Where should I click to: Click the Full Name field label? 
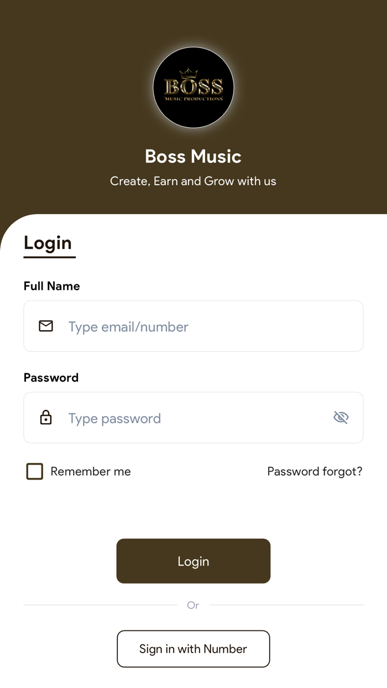pos(51,286)
